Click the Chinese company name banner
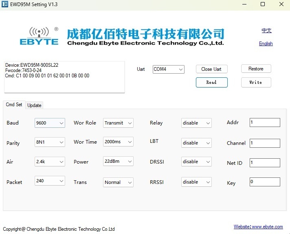Screen dimensions: 290x234 145,34
